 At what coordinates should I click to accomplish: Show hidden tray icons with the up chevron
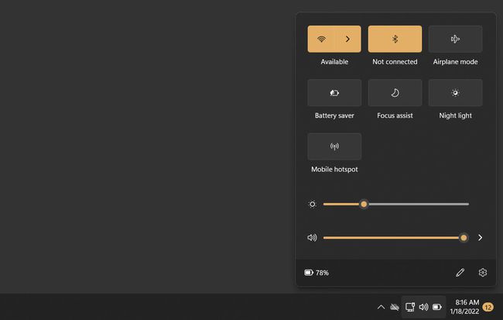381,307
